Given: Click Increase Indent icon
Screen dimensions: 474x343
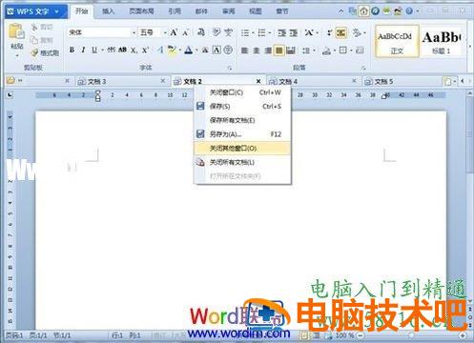Looking at the screenshot, I should (x=294, y=32).
